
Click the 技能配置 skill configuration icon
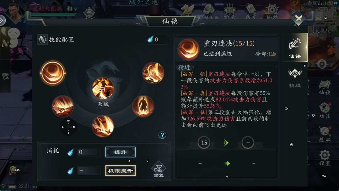(x=42, y=40)
